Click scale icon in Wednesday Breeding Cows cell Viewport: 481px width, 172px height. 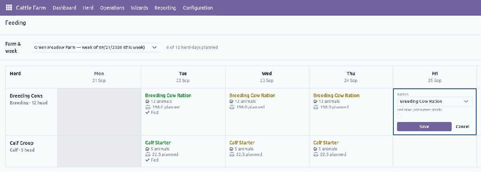point(231,107)
